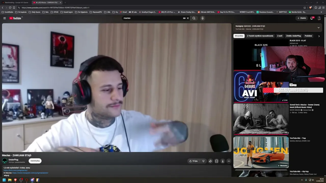Open the Brave Shields lion icon
This screenshot has height=183, width=326.
coord(310,8)
